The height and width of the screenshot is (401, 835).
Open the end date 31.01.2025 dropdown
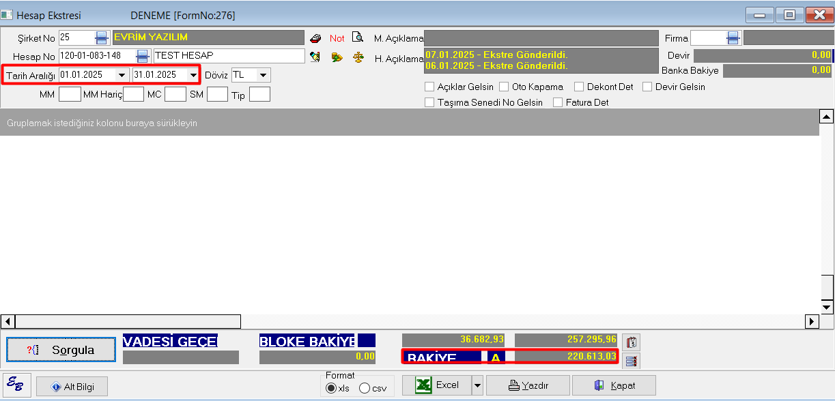point(192,74)
